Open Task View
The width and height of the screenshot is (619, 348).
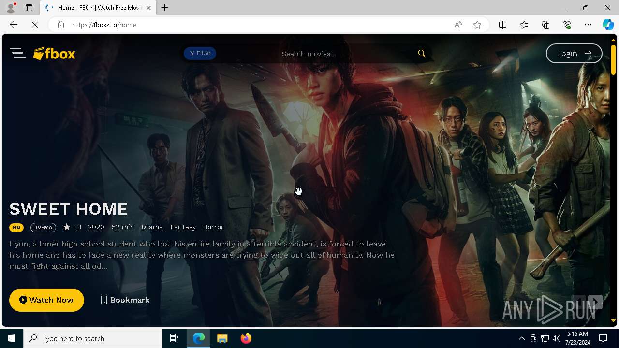pos(174,338)
